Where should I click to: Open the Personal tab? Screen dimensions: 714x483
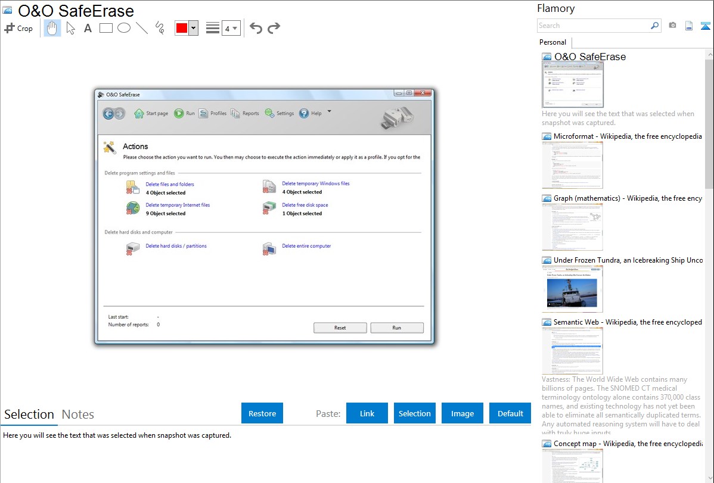click(553, 42)
